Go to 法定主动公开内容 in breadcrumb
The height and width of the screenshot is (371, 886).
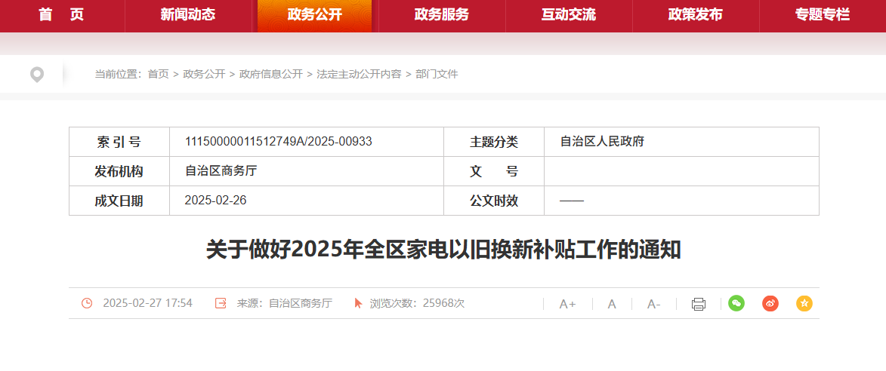(359, 74)
